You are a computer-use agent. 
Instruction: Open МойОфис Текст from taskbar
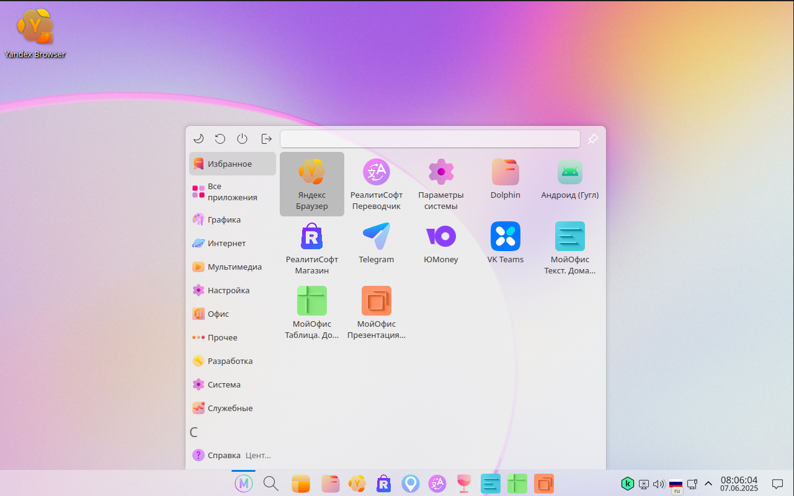(491, 484)
